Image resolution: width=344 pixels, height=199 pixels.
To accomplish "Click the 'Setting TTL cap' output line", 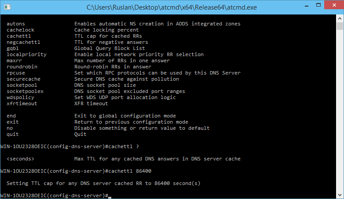I will point(103,183).
